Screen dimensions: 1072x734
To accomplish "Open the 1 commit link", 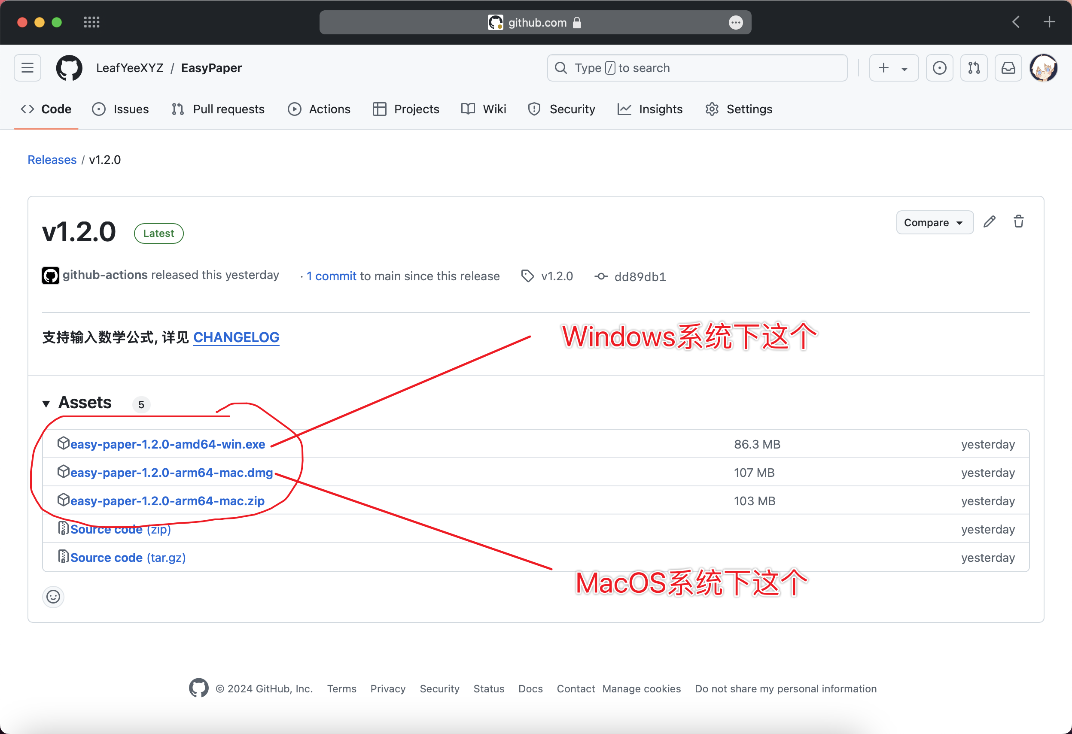I will pos(331,276).
